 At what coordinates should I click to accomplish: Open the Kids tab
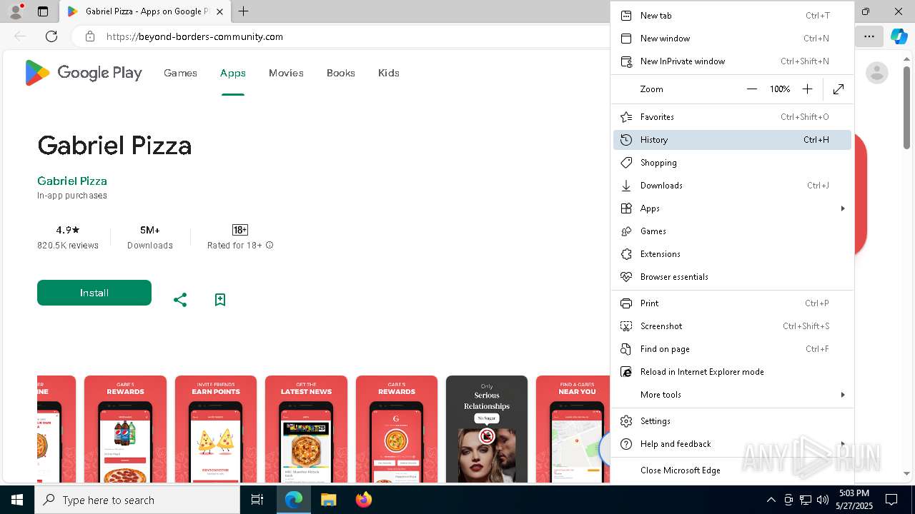389,73
